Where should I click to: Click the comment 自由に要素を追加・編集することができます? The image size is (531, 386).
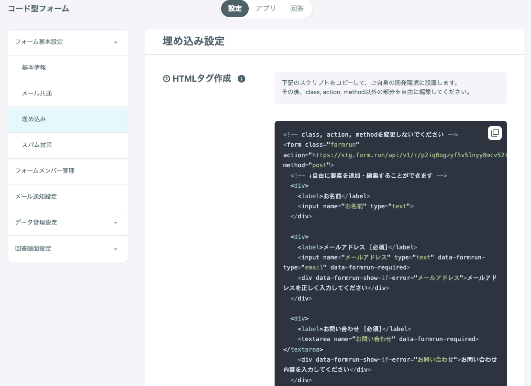point(369,176)
